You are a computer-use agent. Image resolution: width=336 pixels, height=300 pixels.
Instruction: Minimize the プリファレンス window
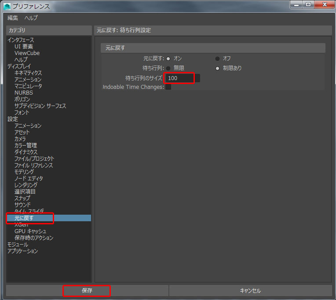tap(296, 5)
